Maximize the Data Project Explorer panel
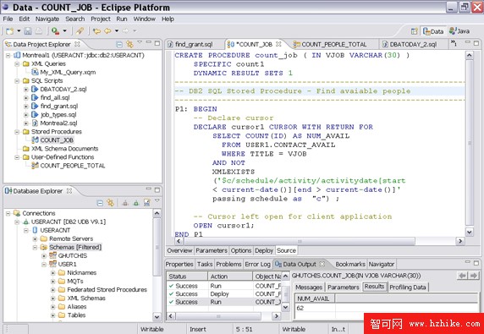484x334 pixels. tap(157, 43)
